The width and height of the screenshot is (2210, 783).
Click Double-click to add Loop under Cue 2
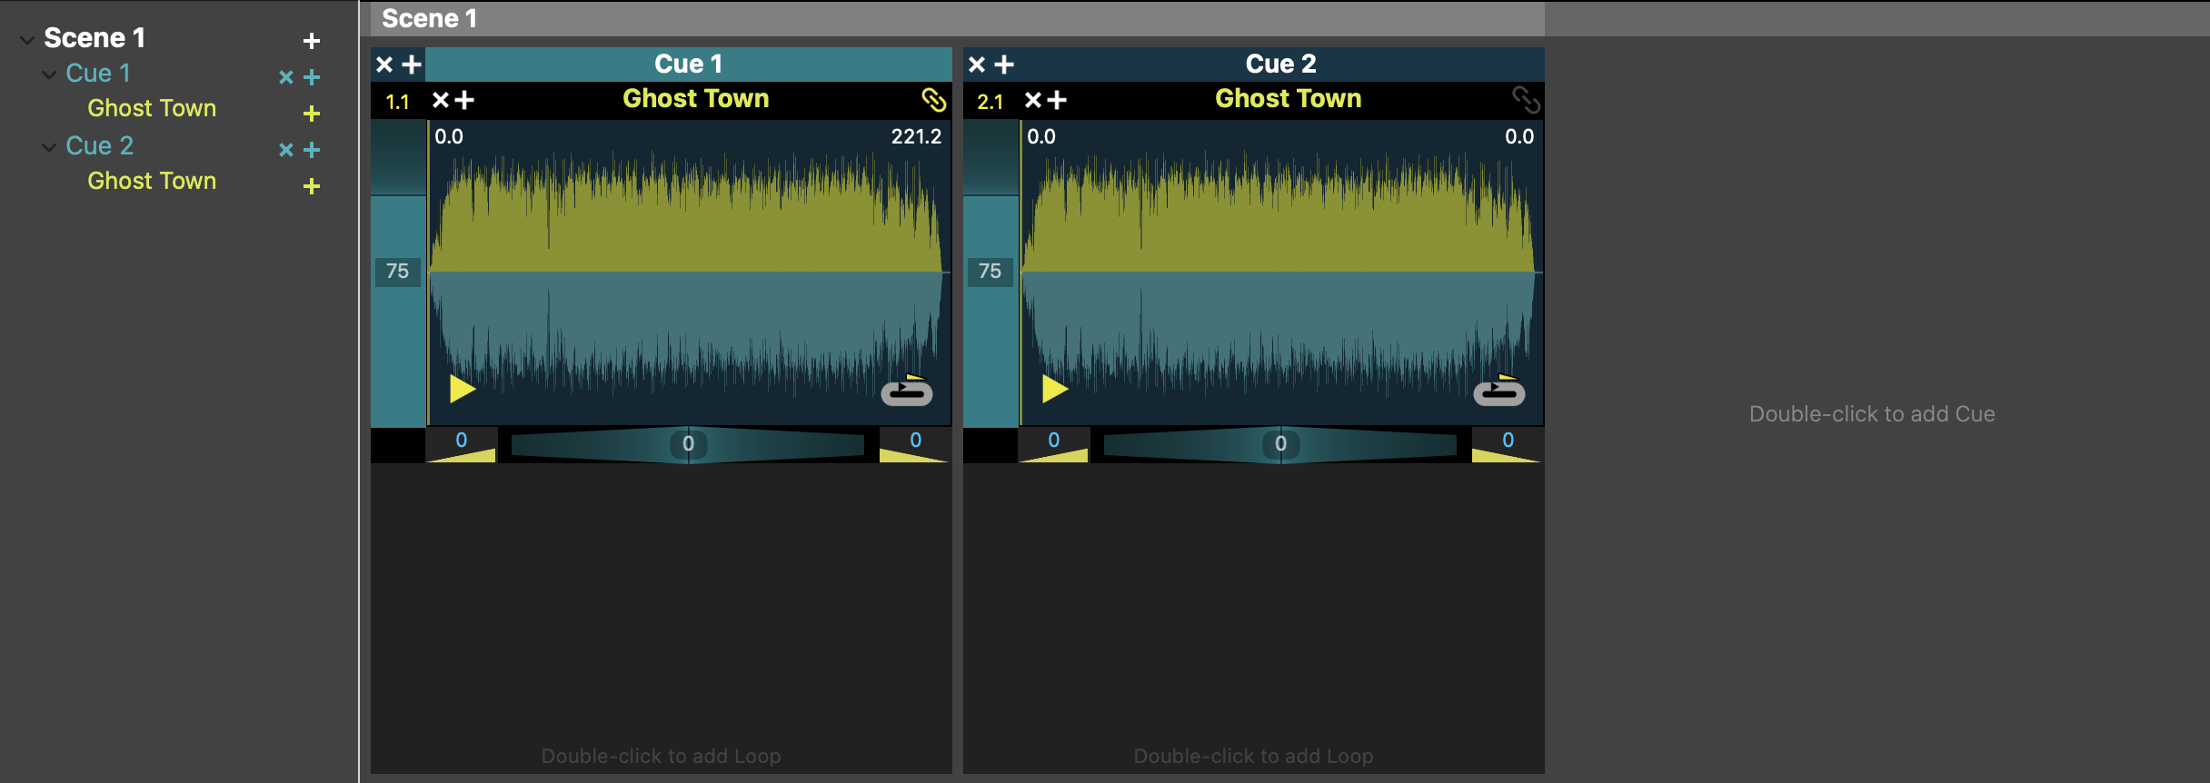coord(1254,756)
